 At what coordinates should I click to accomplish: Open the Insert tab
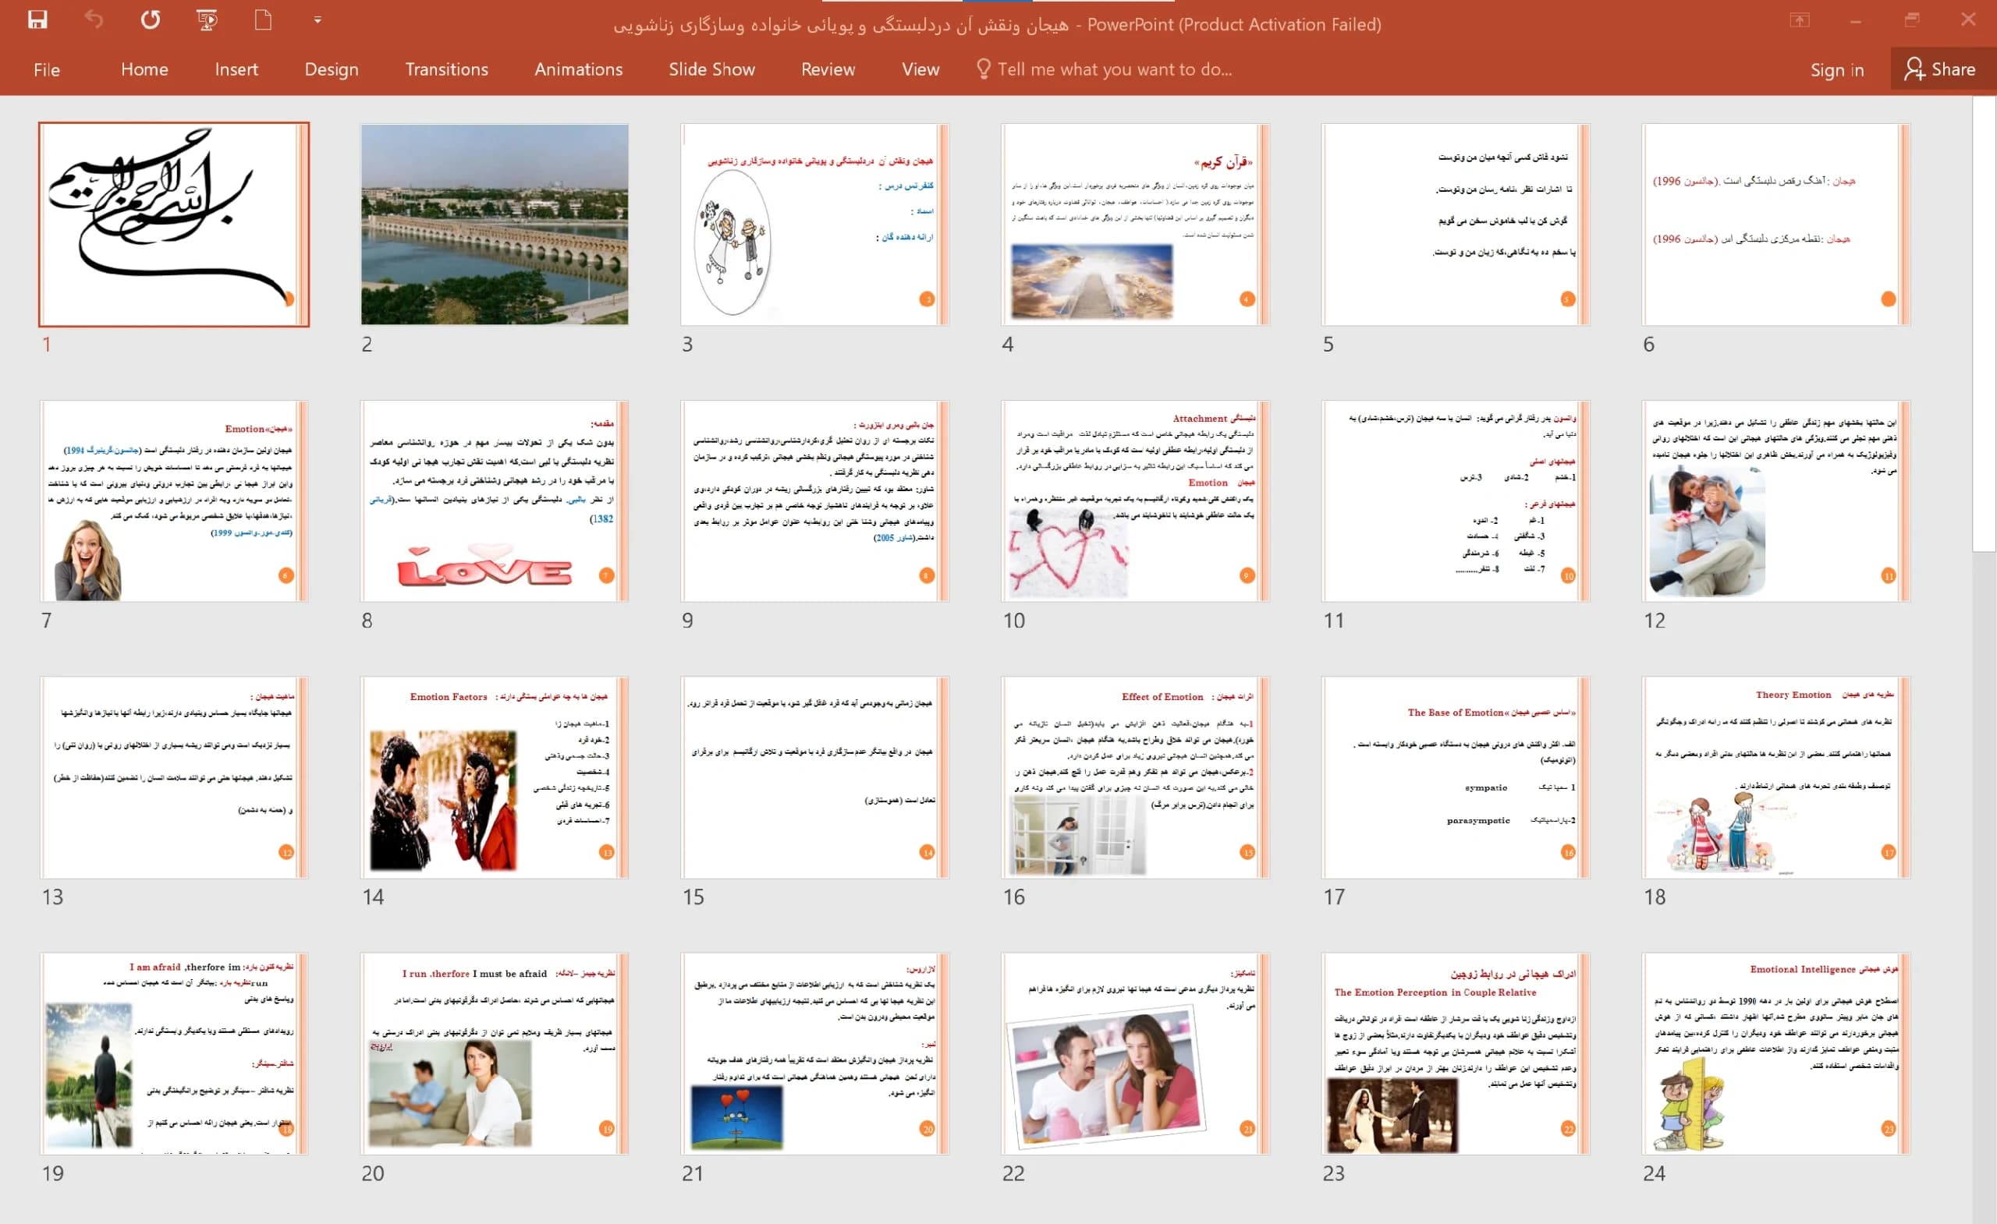pyautogui.click(x=236, y=69)
